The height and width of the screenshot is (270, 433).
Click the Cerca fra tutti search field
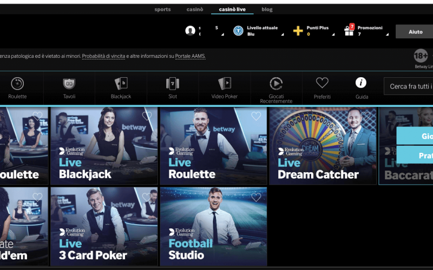tap(409, 86)
